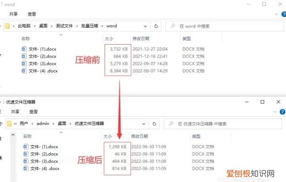Click the docx icon of the 494 KB file
Image resolution: width=286 pixels, height=182 pixels.
pos(26,161)
